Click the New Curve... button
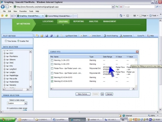 click(83, 94)
